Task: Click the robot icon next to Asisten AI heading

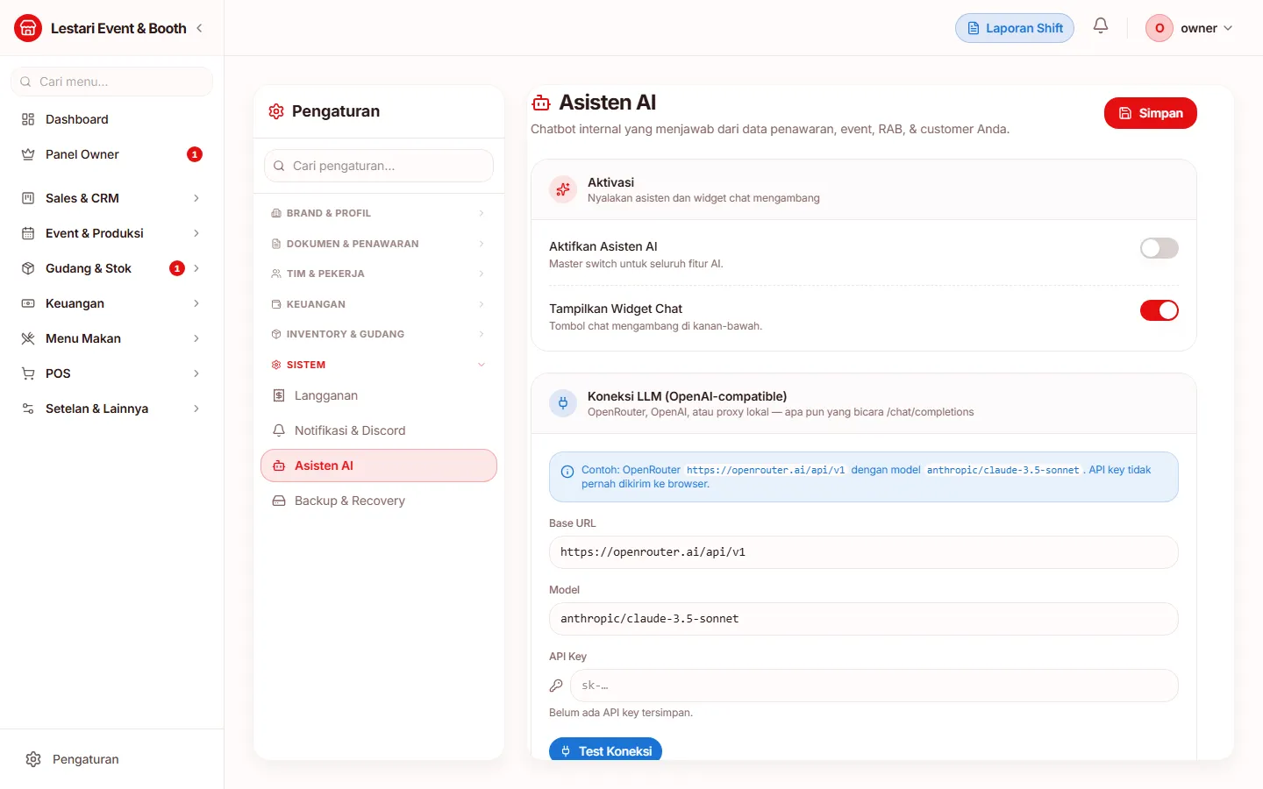Action: [541, 103]
